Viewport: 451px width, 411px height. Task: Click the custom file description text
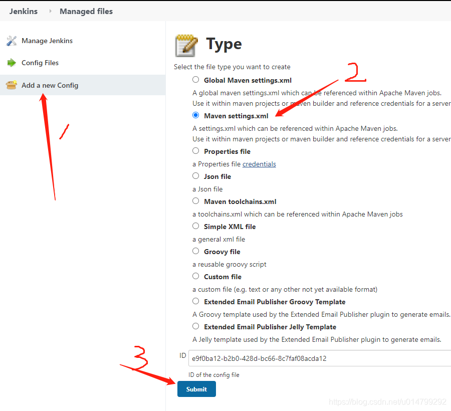click(285, 289)
